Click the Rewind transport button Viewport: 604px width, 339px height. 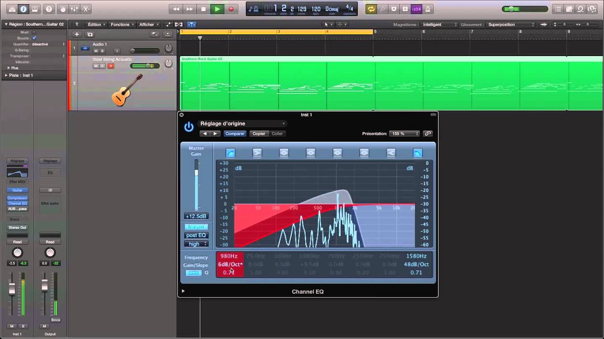click(176, 9)
